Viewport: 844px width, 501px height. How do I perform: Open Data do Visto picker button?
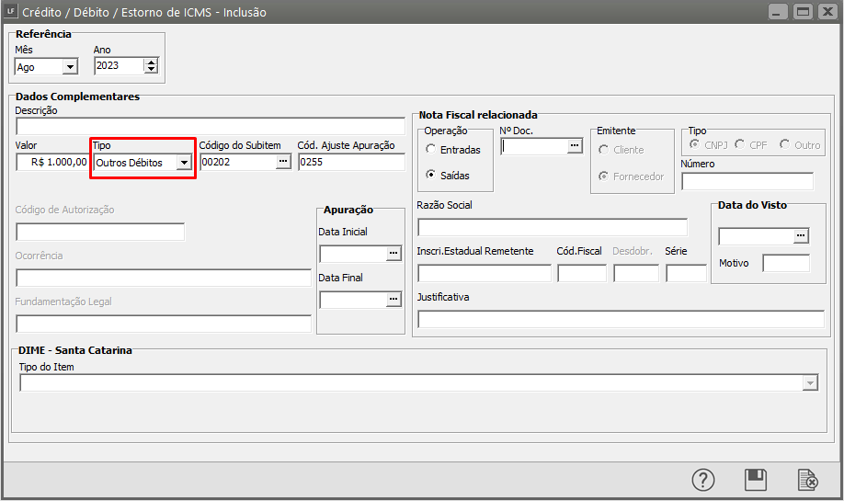pos(801,236)
